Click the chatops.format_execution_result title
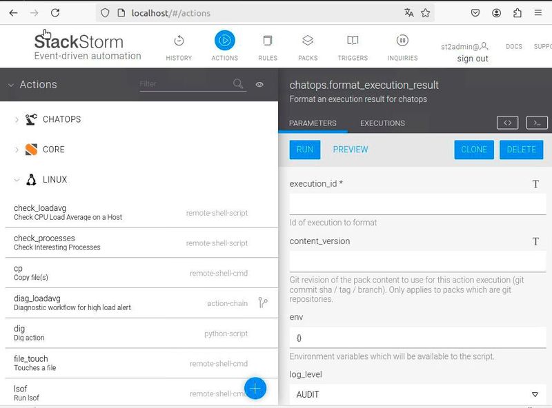The height and width of the screenshot is (408, 552). coord(364,85)
